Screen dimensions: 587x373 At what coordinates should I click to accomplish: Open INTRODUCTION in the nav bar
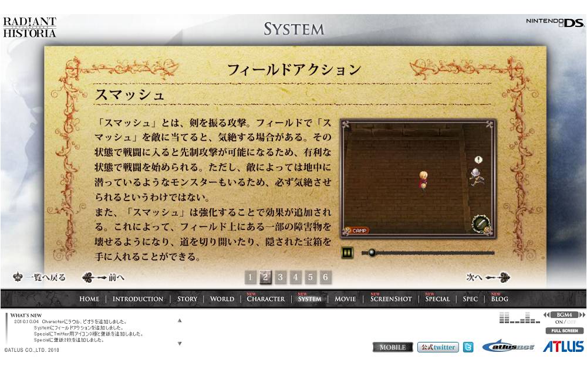[138, 299]
